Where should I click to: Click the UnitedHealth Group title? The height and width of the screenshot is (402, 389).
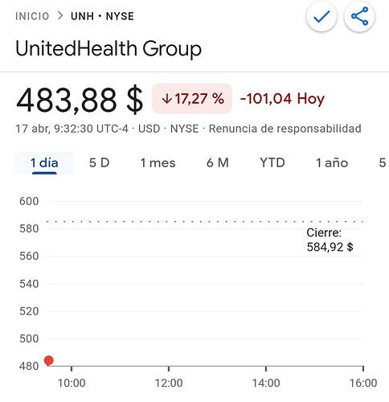pyautogui.click(x=109, y=49)
